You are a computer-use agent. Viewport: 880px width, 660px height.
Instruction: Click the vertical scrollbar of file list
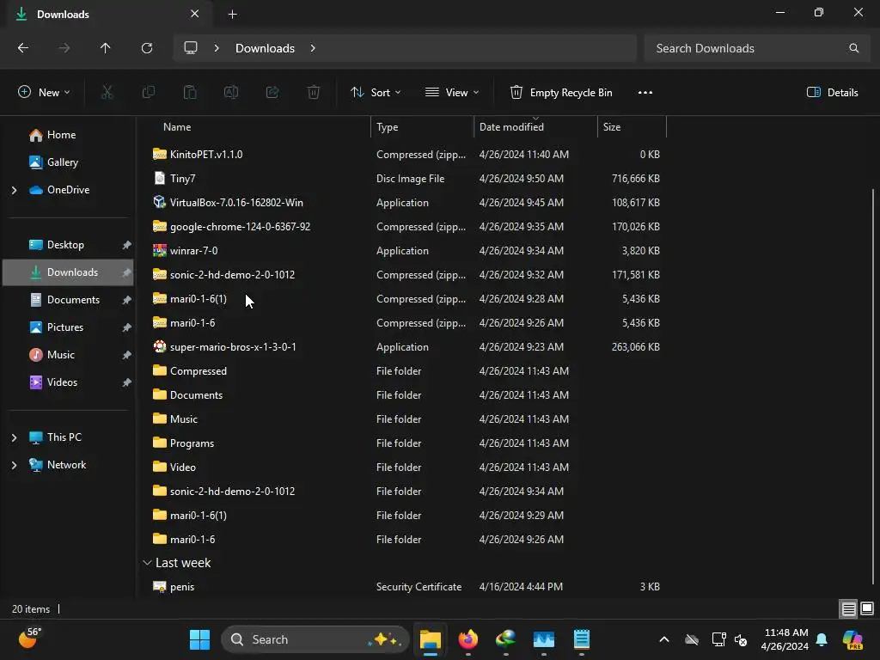click(873, 388)
